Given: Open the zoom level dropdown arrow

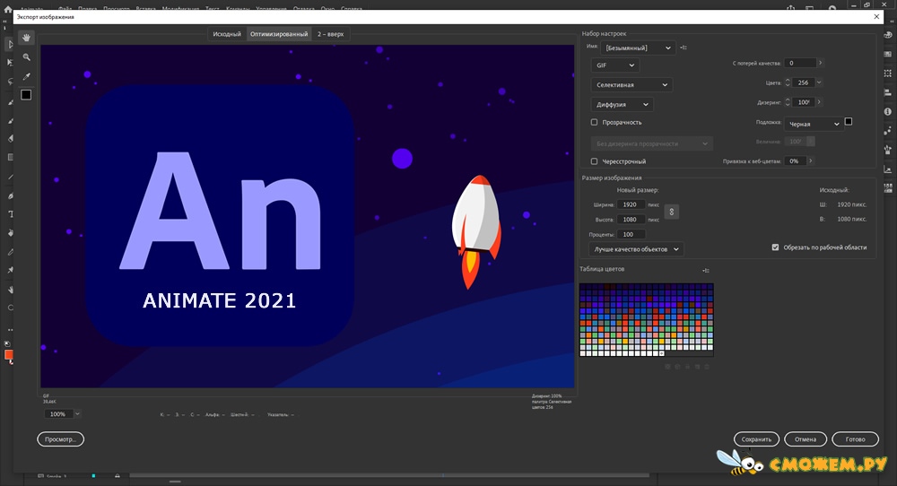Looking at the screenshot, I should click(77, 414).
